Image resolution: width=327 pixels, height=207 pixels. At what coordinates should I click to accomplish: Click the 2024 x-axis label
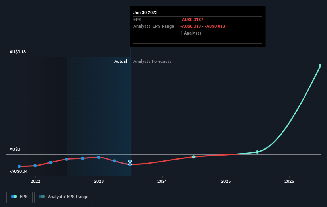(x=162, y=181)
